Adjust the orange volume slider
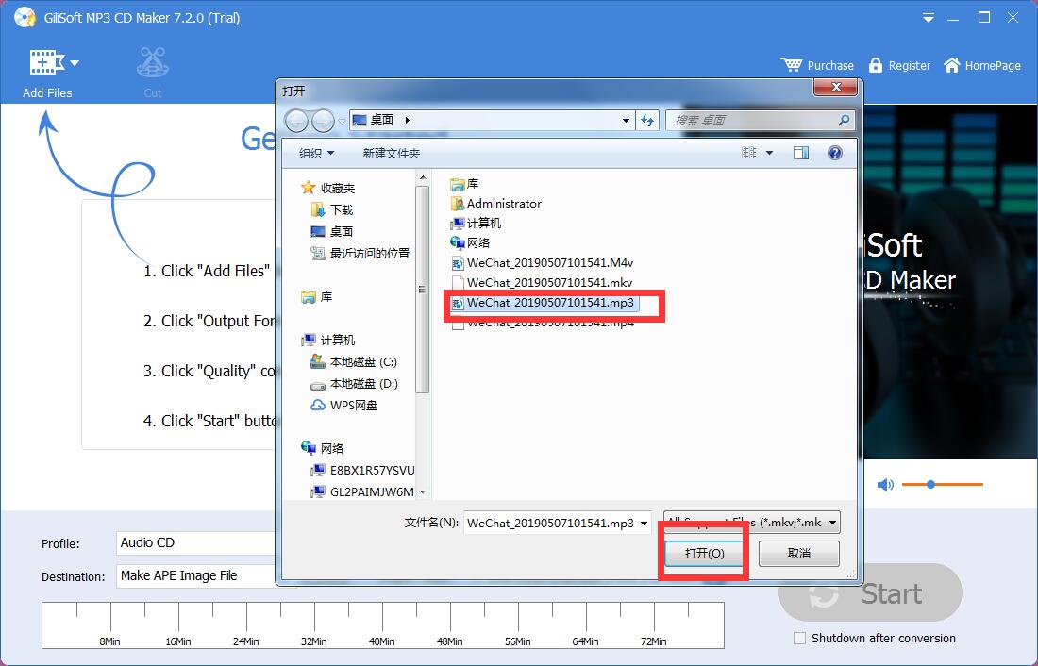Image resolution: width=1038 pixels, height=666 pixels. (943, 485)
